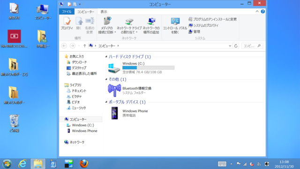Select the Bluetooth情報交換 icon

114,90
